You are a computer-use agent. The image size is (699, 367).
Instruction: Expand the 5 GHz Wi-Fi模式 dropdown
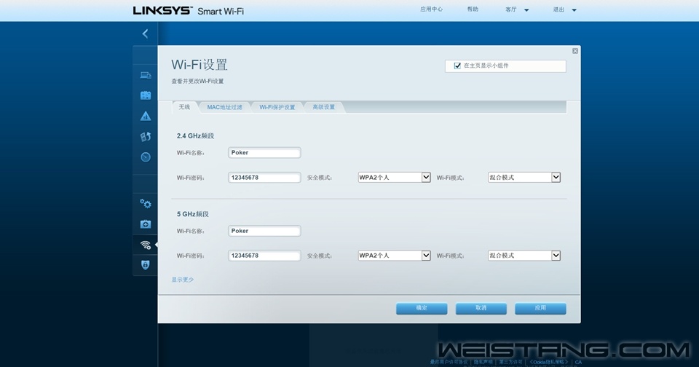(524, 256)
